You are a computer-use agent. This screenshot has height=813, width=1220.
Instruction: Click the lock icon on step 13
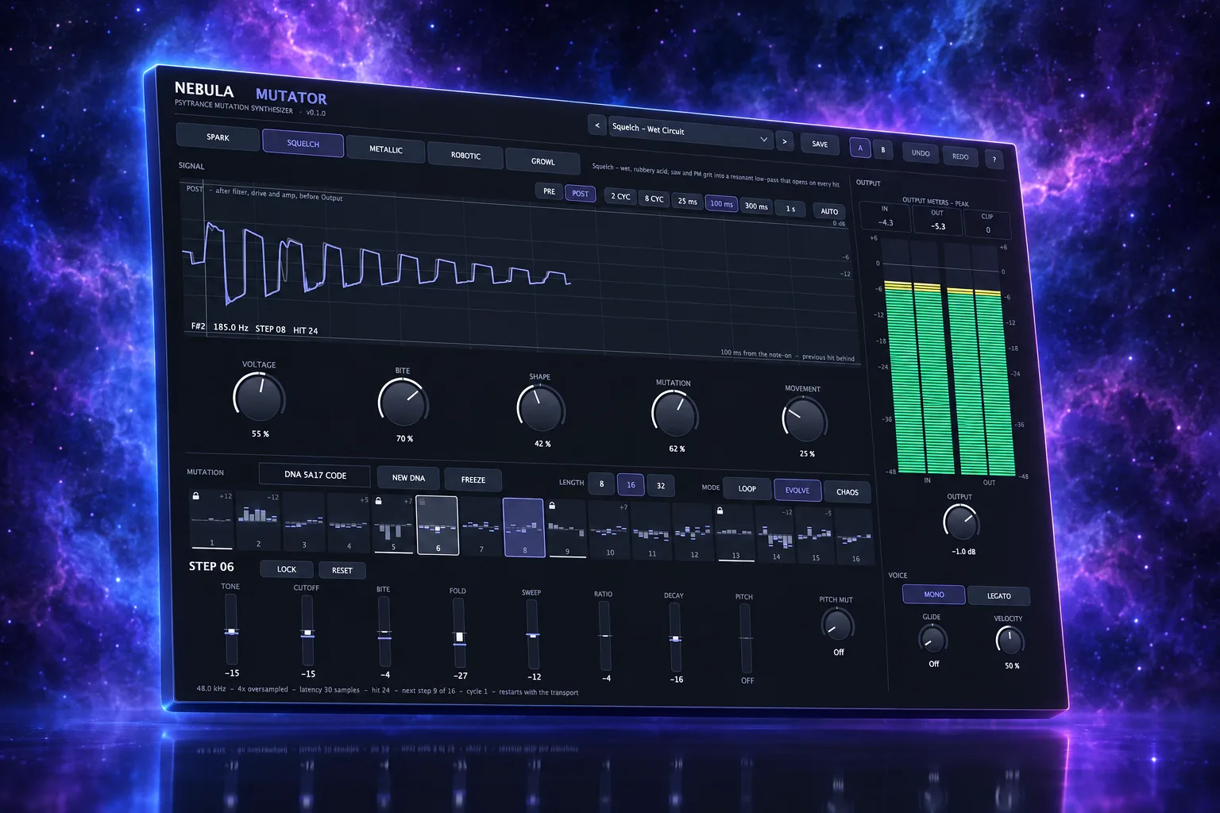[x=720, y=511]
